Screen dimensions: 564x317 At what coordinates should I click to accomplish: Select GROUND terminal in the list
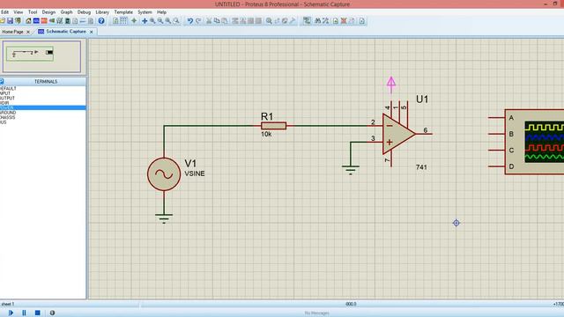click(x=8, y=113)
